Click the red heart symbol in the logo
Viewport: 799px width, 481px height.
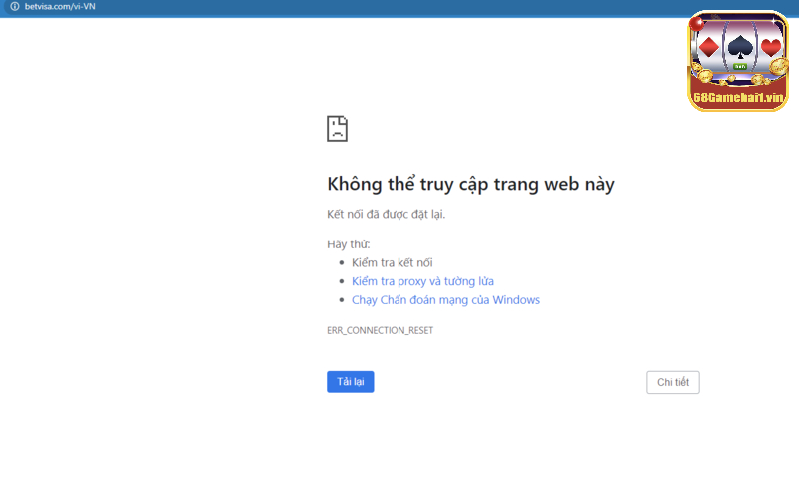click(x=770, y=46)
